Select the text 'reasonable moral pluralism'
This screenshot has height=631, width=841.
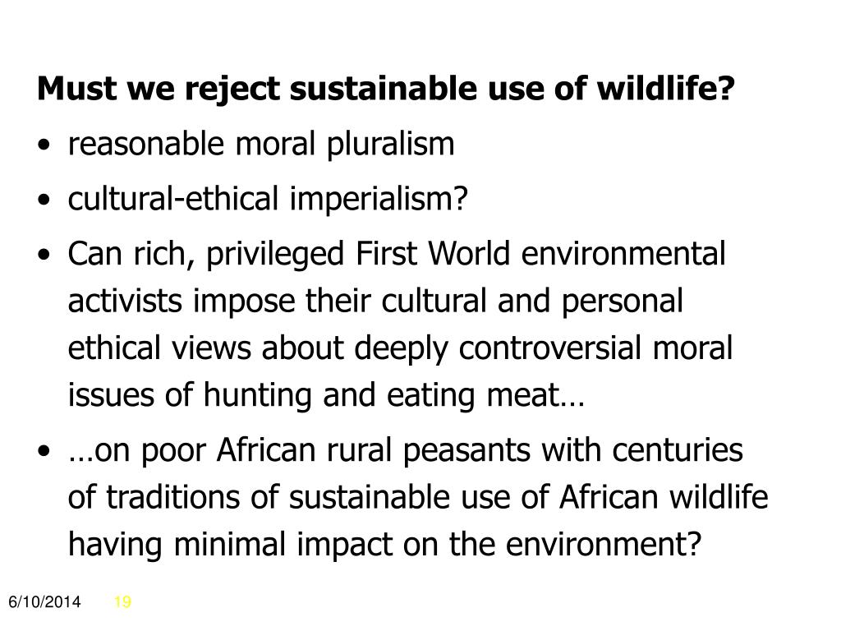[261, 145]
